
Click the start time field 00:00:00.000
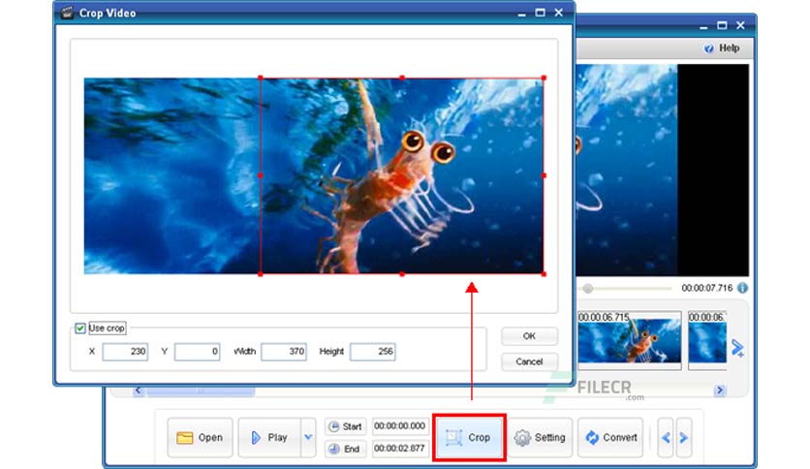point(400,426)
